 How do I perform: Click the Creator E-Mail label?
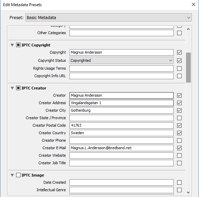[54, 148]
